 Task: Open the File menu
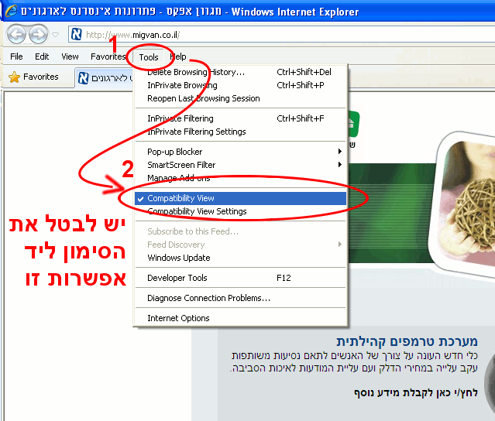point(16,56)
